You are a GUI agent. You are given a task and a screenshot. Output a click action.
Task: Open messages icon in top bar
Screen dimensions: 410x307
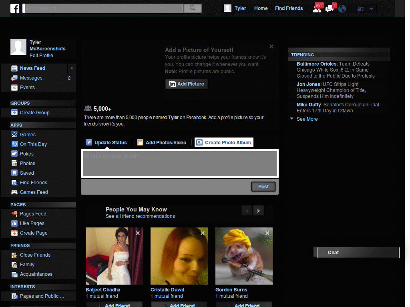pos(330,8)
